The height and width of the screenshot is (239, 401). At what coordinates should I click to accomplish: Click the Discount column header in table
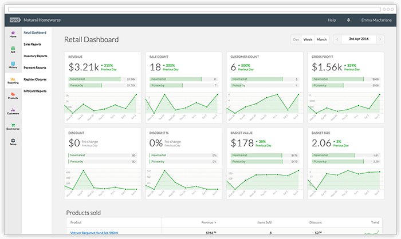[x=315, y=222]
